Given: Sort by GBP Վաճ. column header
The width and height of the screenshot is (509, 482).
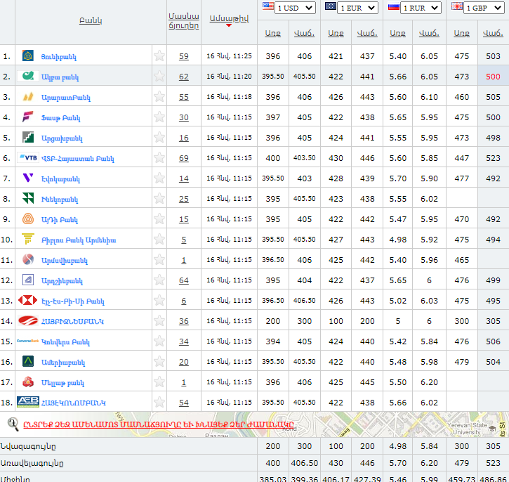Looking at the screenshot, I should (x=493, y=33).
